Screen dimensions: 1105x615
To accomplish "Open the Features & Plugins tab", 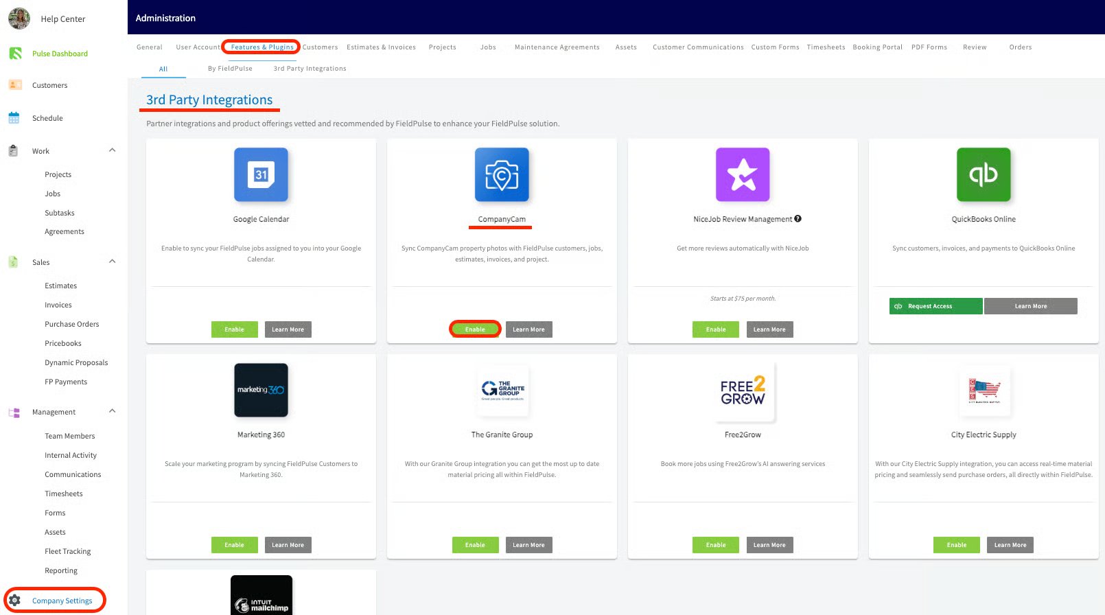I will [262, 47].
